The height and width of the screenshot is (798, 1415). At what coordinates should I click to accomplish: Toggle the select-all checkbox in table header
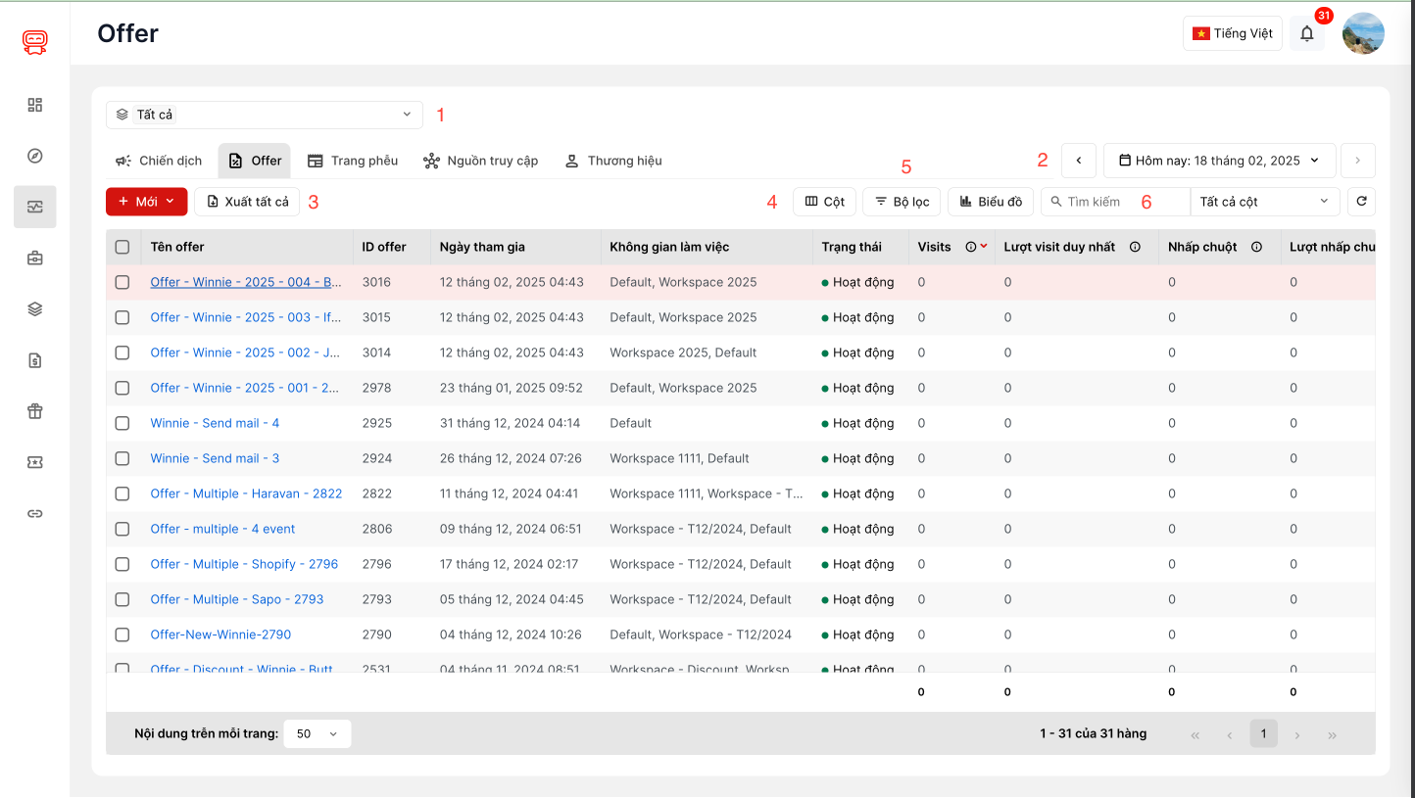122,247
